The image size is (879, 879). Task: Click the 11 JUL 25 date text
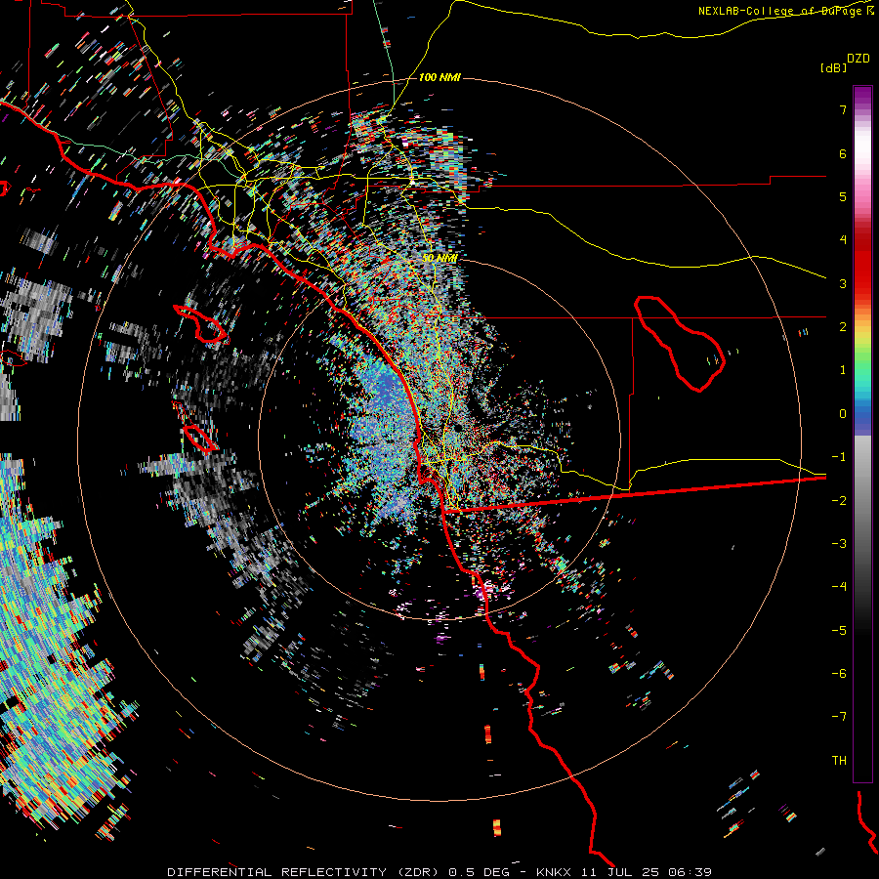620,872
